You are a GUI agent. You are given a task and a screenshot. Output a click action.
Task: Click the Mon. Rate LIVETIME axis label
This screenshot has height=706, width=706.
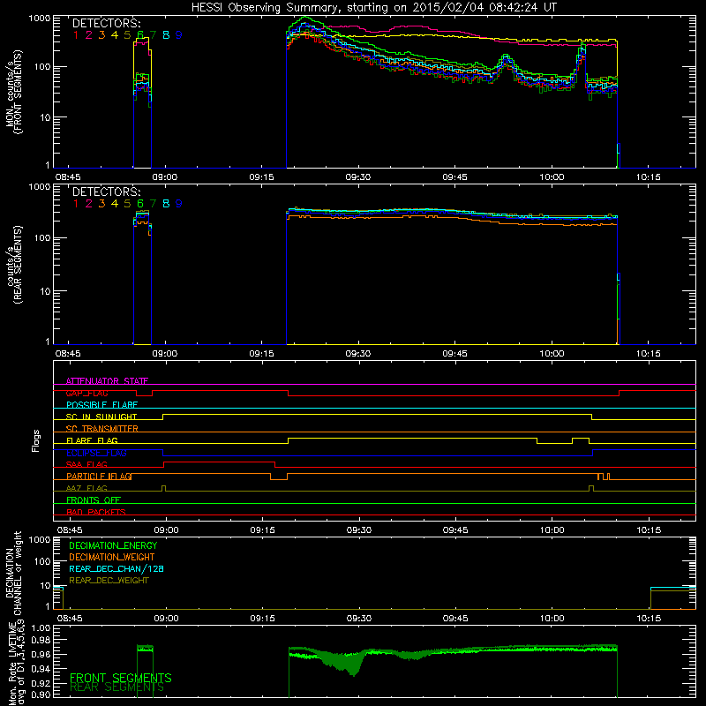[x=16, y=664]
